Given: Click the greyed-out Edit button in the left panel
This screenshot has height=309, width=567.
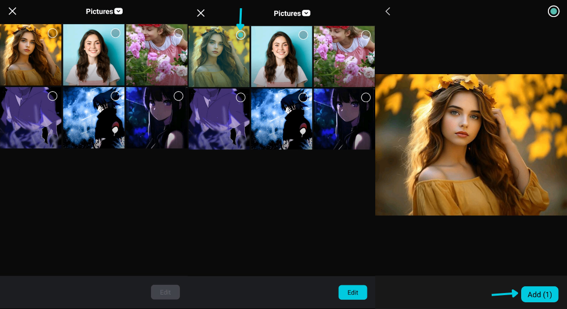Looking at the screenshot, I should click(165, 292).
